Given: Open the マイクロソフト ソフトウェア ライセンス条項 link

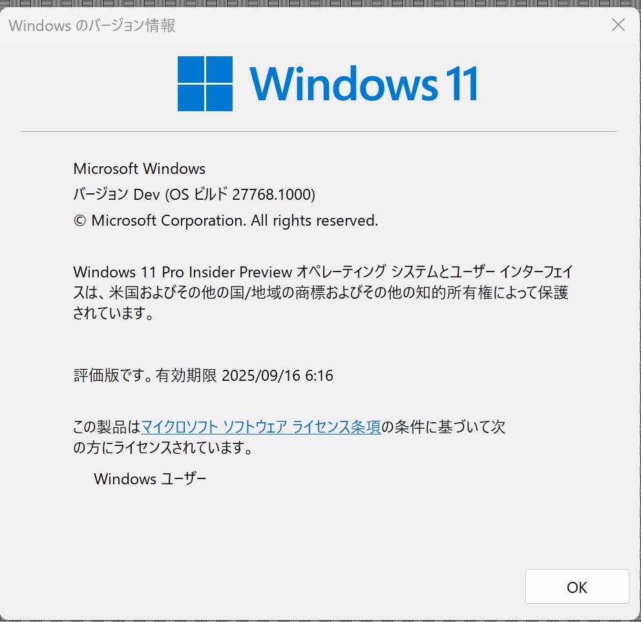Looking at the screenshot, I should coord(261,427).
